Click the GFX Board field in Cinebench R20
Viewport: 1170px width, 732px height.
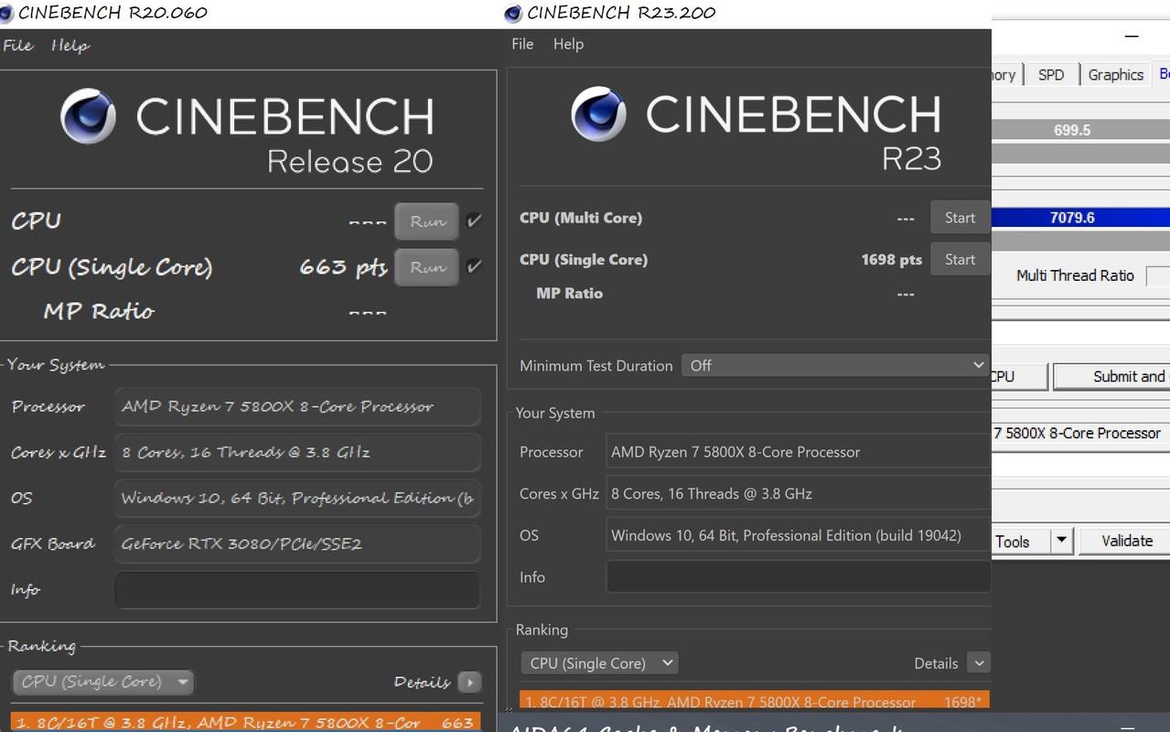point(297,544)
